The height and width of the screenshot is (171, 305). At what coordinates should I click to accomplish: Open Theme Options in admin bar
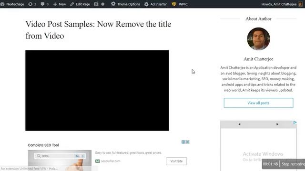tap(125, 4)
